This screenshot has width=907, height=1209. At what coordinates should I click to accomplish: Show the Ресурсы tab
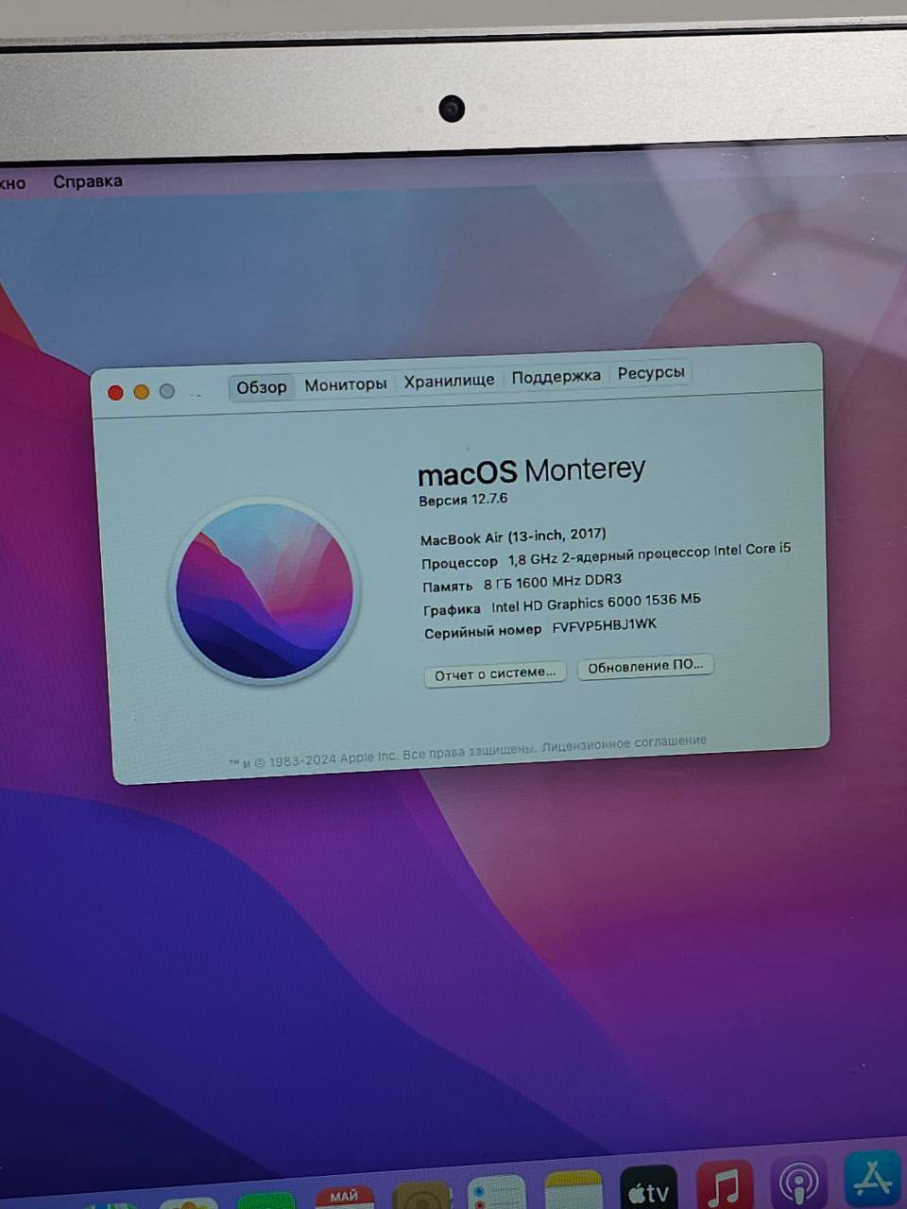click(x=651, y=373)
